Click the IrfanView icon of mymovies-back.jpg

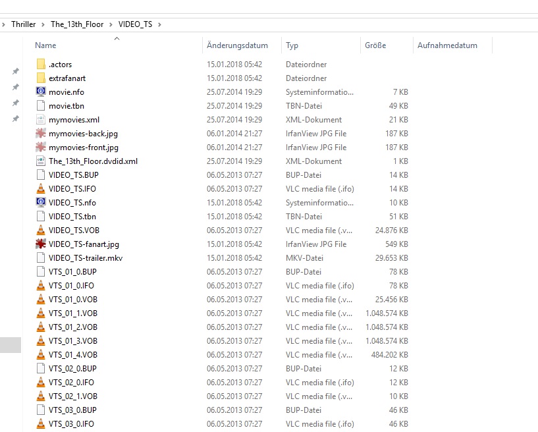40,134
